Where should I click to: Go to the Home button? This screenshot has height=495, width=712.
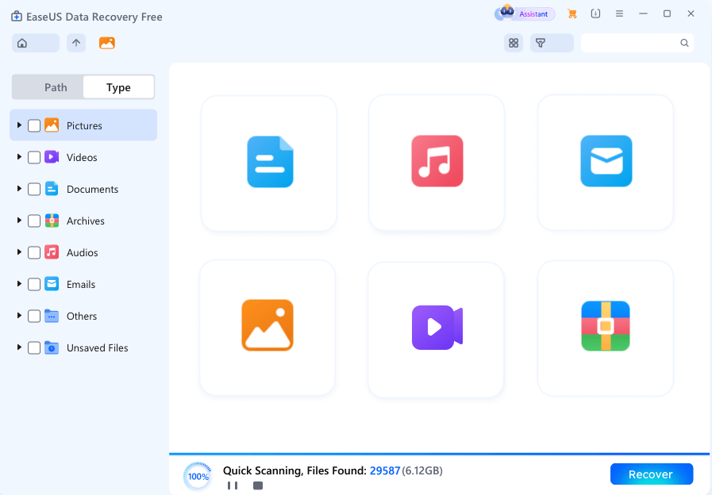click(x=36, y=43)
